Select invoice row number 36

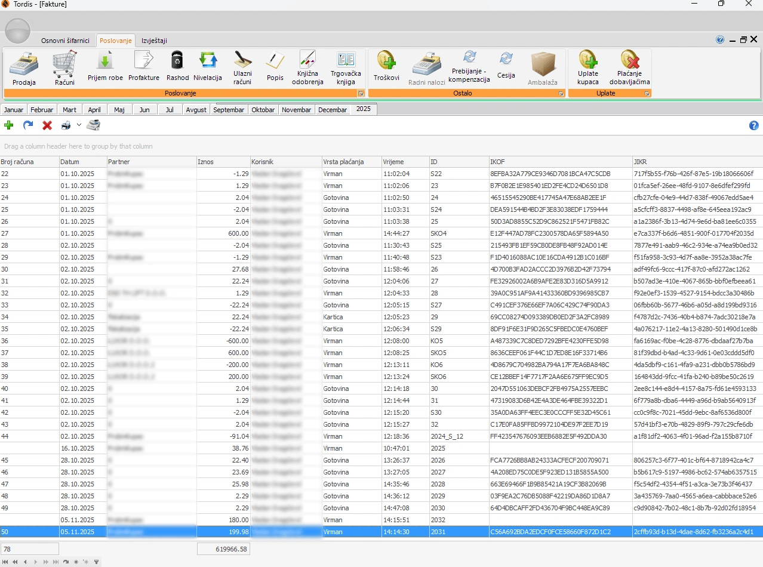click(x=381, y=341)
